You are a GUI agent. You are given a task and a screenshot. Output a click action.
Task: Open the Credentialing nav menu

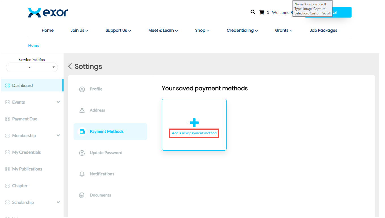point(242,31)
